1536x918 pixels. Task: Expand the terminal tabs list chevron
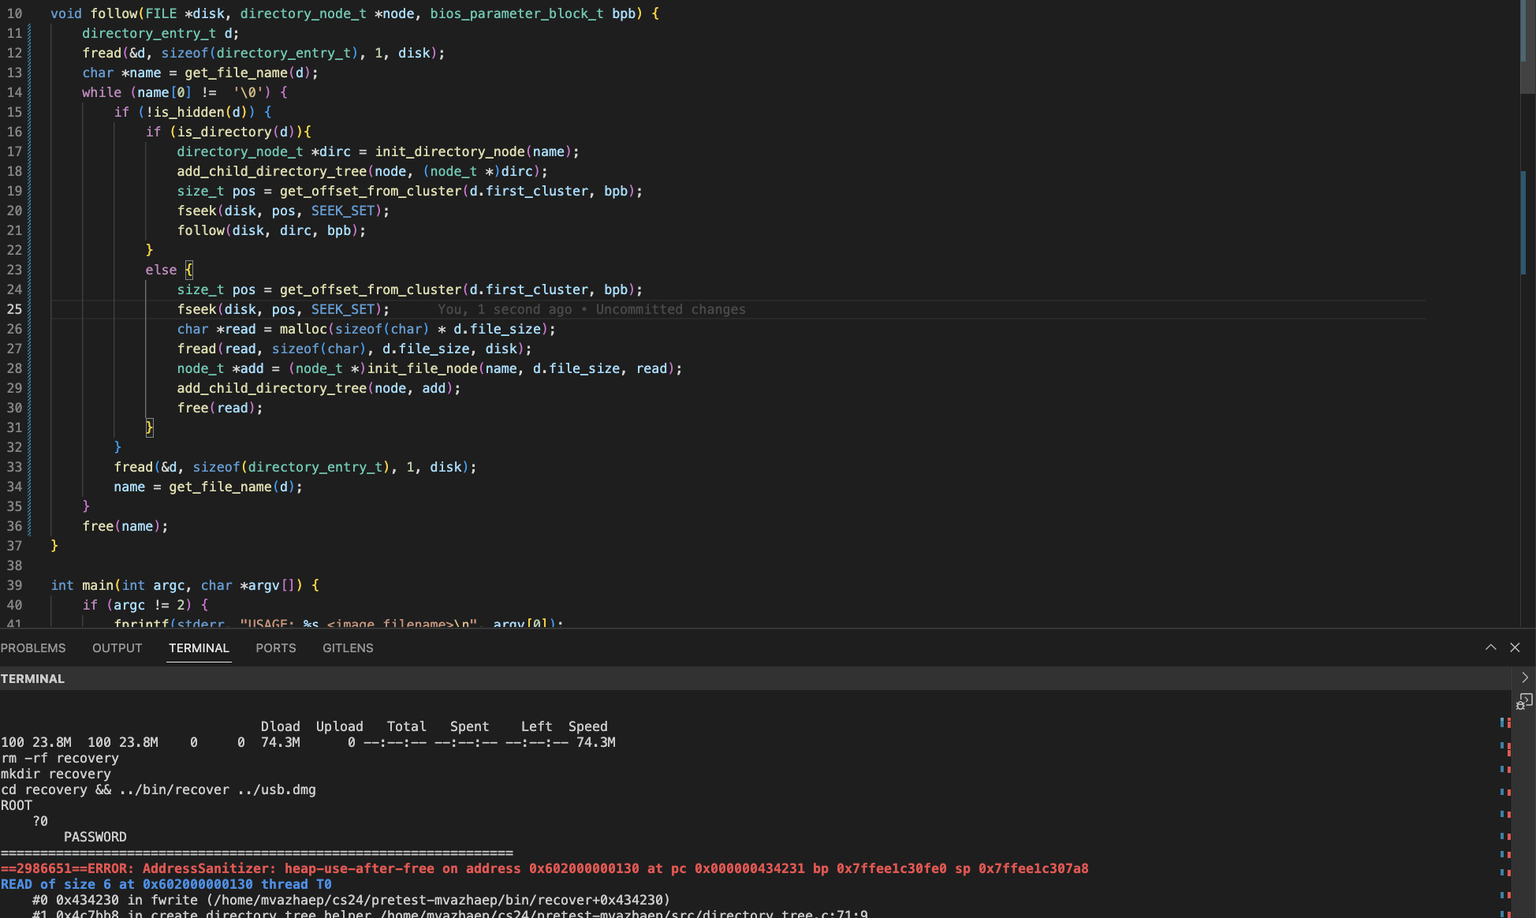[x=1524, y=677]
